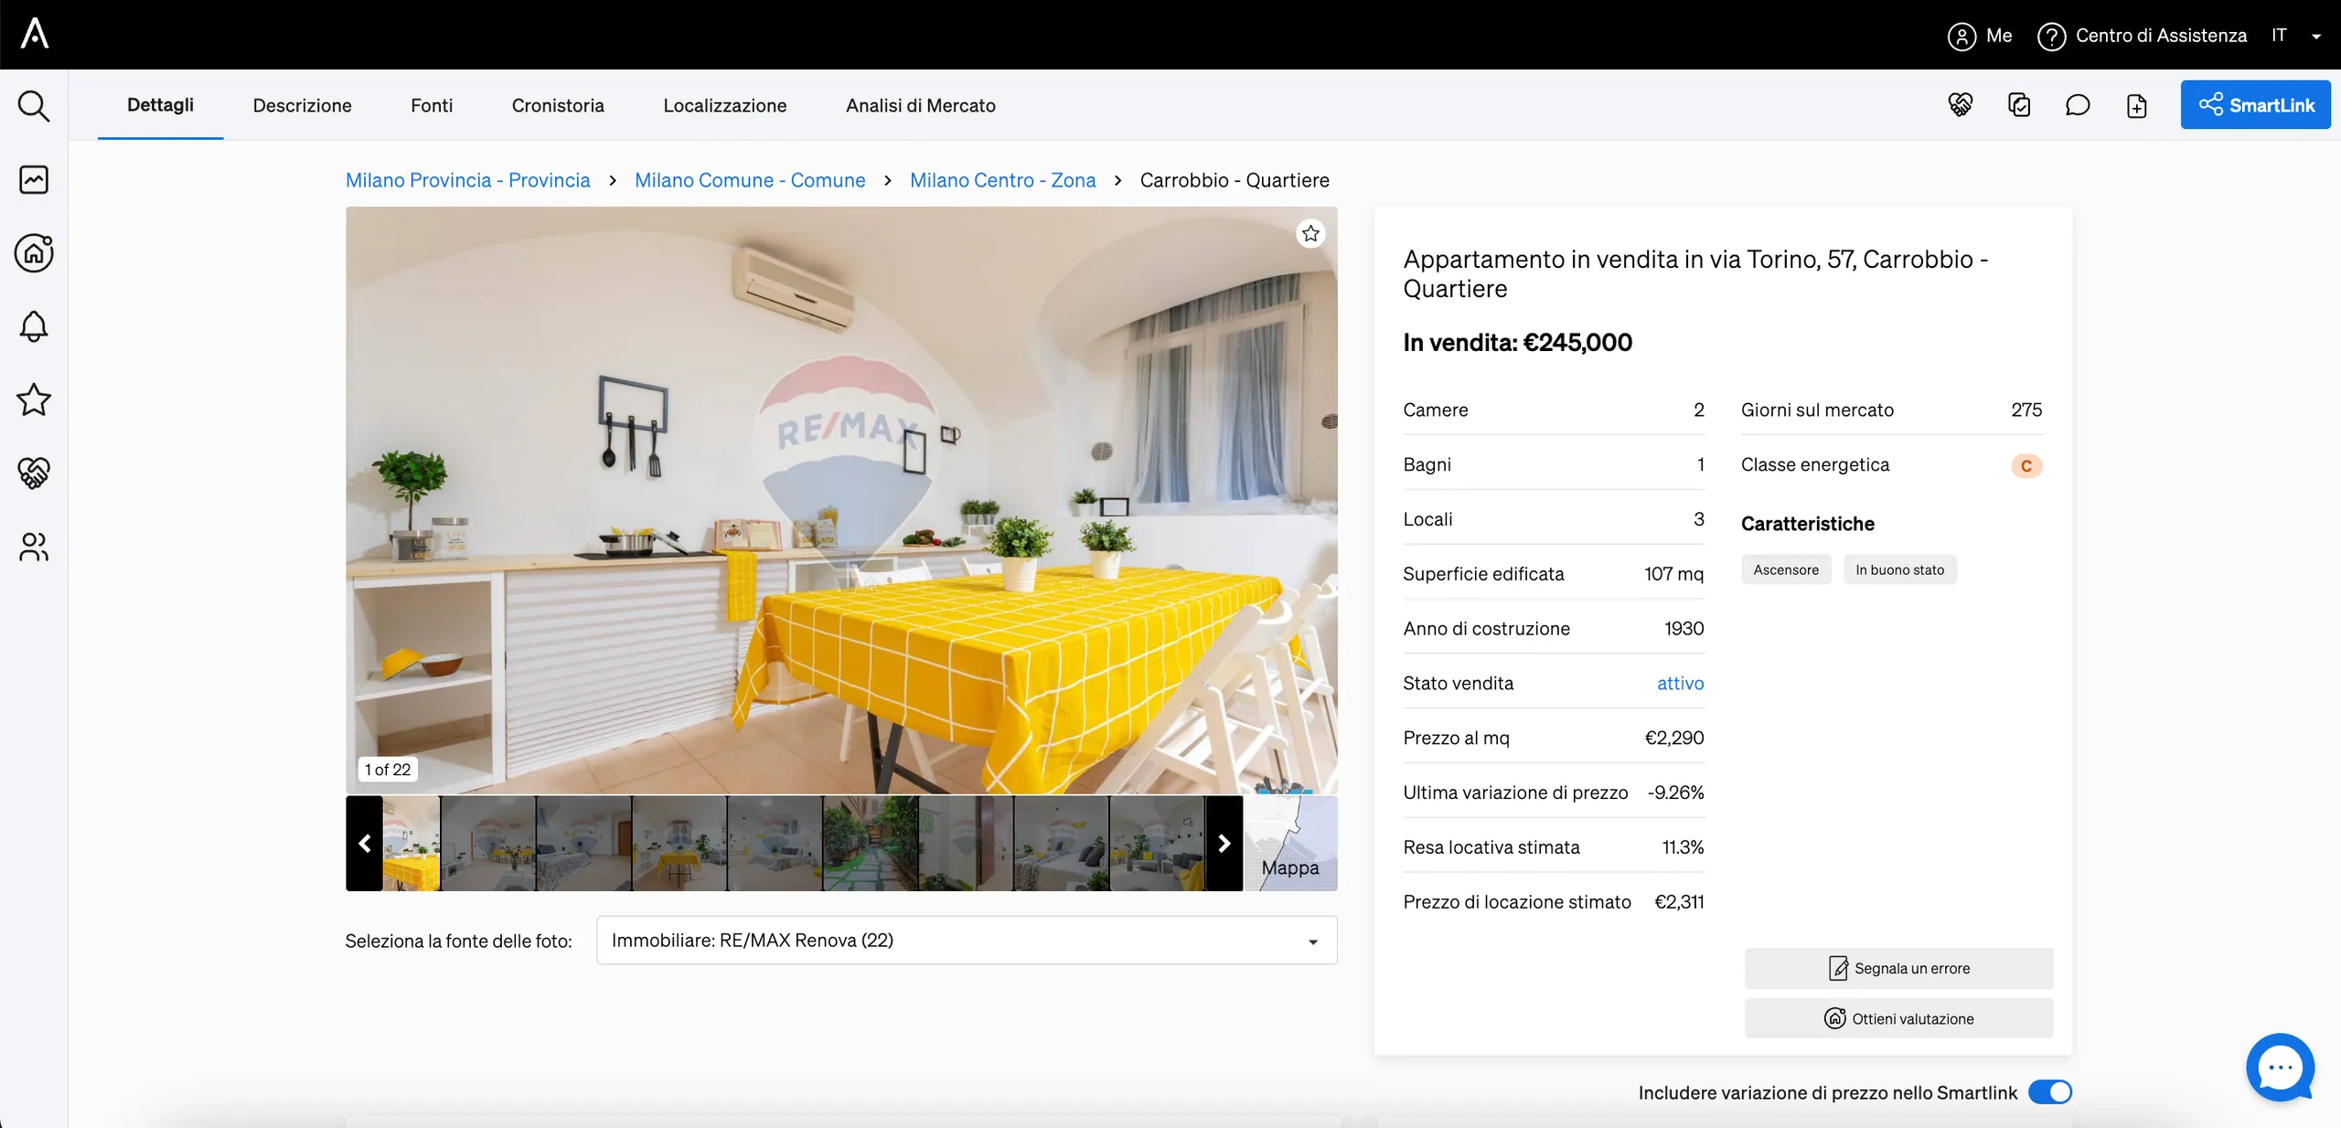Click the add document toolbar icon
The width and height of the screenshot is (2341, 1128).
2136,105
